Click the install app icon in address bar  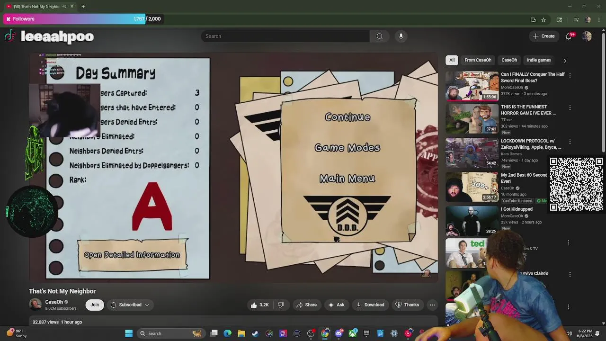coord(533,19)
